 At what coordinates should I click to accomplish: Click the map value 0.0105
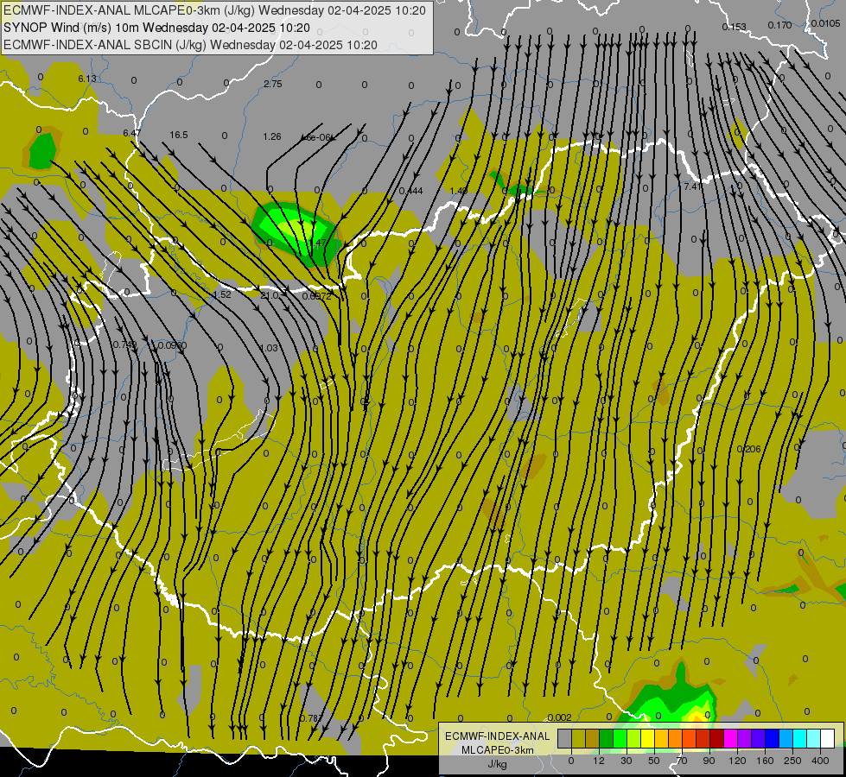coord(825,23)
